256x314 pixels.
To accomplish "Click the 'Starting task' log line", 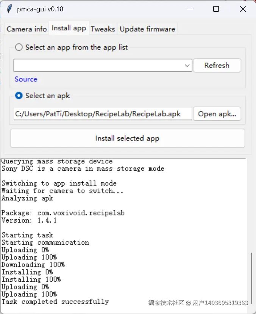I will tap(27, 235).
